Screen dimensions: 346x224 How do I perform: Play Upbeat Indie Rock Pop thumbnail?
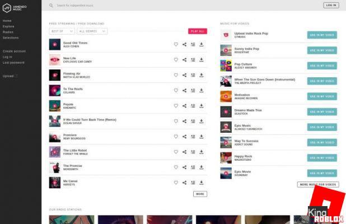pyautogui.click(x=226, y=35)
